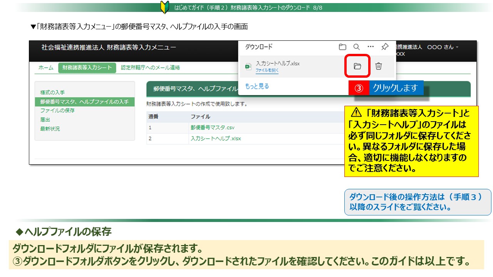Image resolution: width=493 pixels, height=277 pixels.
Task: Click もっと見る in the downloads panel
Action: pos(257,87)
